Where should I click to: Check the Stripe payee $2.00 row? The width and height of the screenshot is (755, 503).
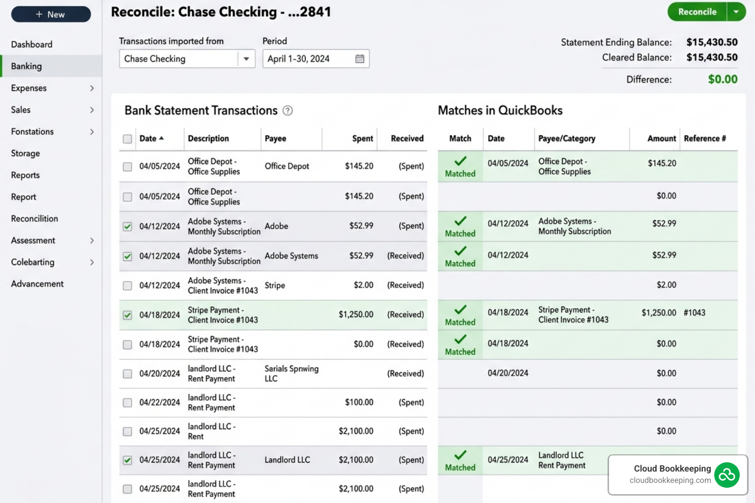(x=127, y=286)
